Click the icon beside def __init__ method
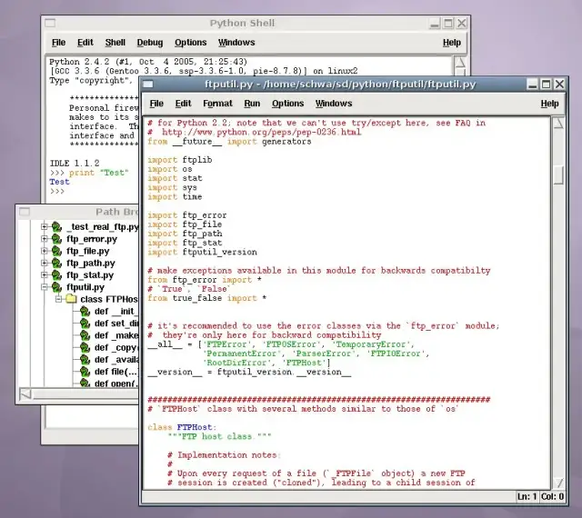The image size is (582, 518). tap(85, 312)
